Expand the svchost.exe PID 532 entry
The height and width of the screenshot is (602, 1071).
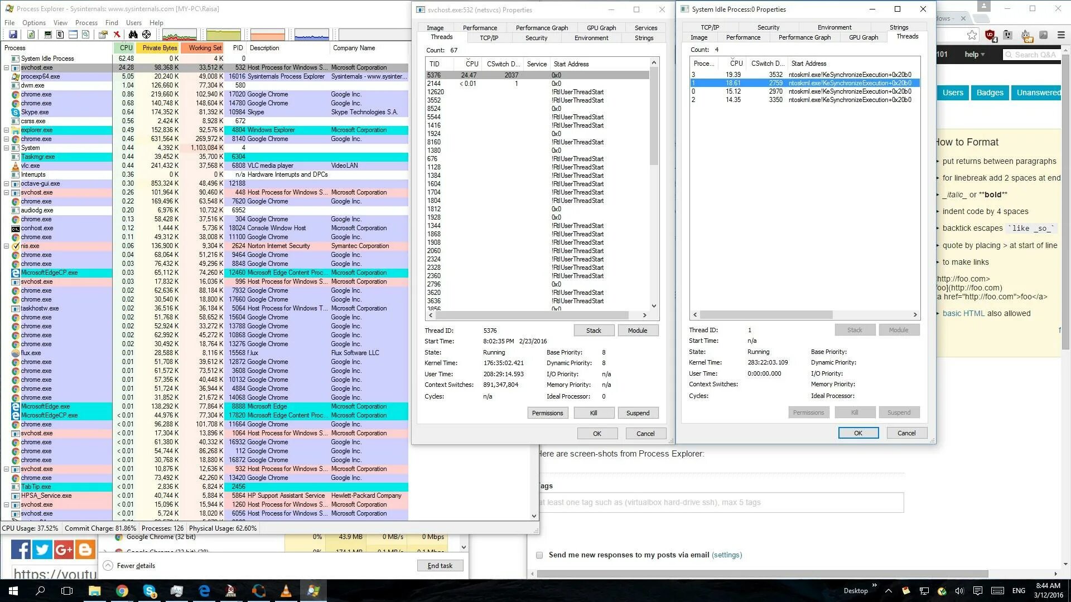tap(7, 67)
